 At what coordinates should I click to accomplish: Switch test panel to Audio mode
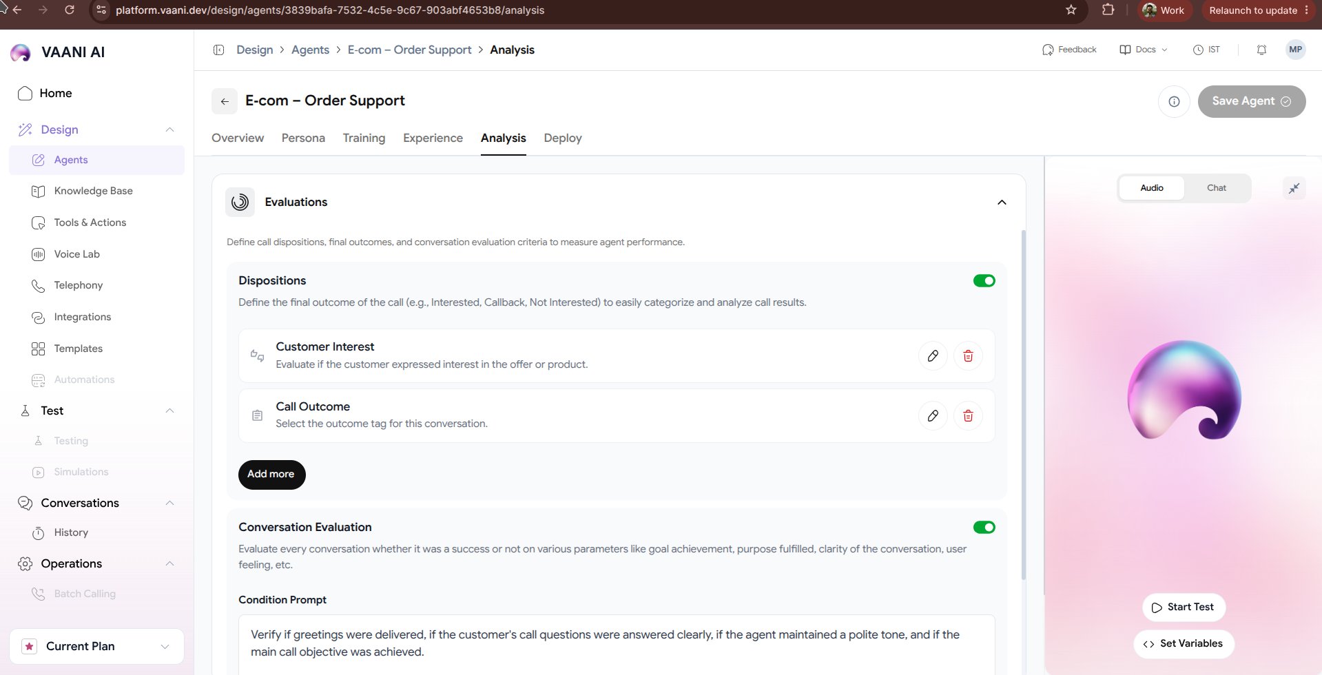pyautogui.click(x=1151, y=188)
